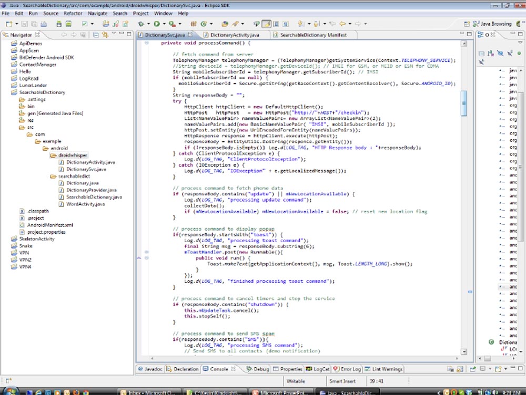The width and height of the screenshot is (526, 395).
Task: Close the DictionarySvc.java editor tab
Action: [x=190, y=35]
